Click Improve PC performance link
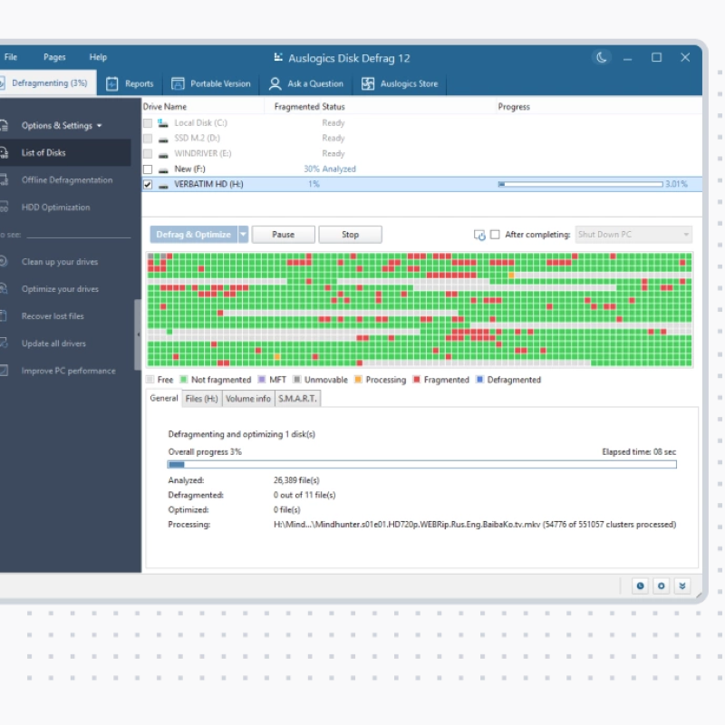The width and height of the screenshot is (725, 725). (69, 371)
